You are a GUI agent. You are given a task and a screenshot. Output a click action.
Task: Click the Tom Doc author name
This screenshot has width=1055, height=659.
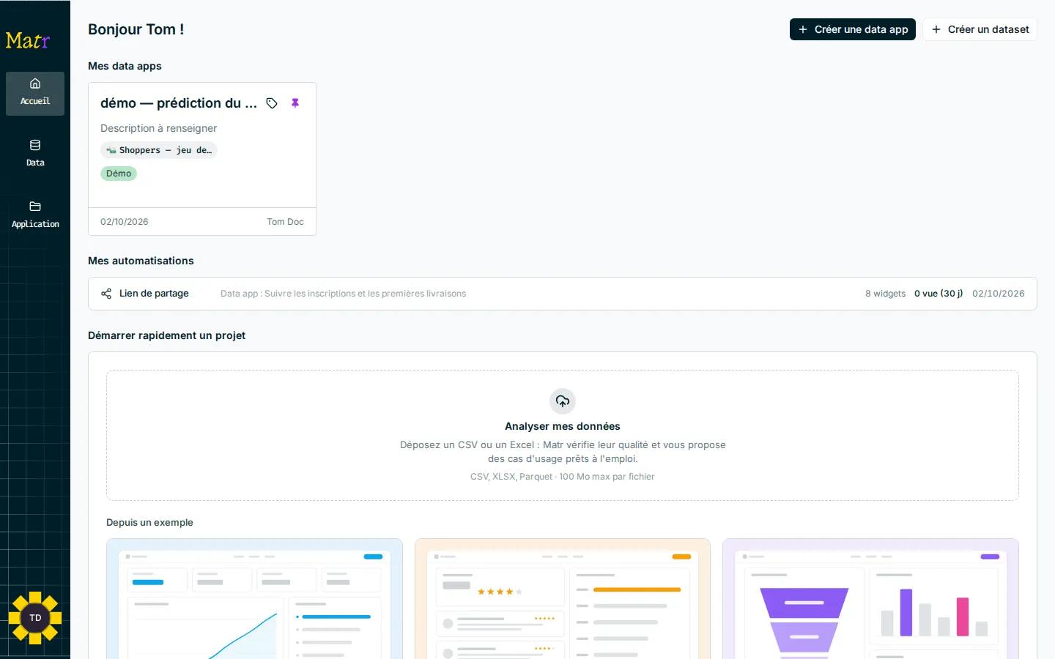(x=285, y=222)
